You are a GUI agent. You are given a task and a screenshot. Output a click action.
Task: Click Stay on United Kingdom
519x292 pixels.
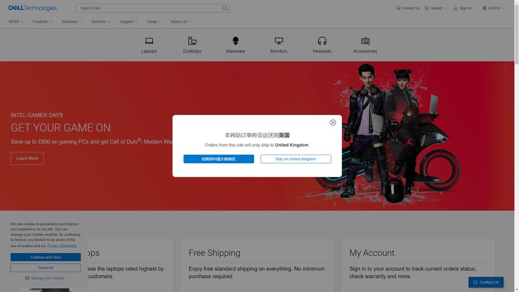296,159
